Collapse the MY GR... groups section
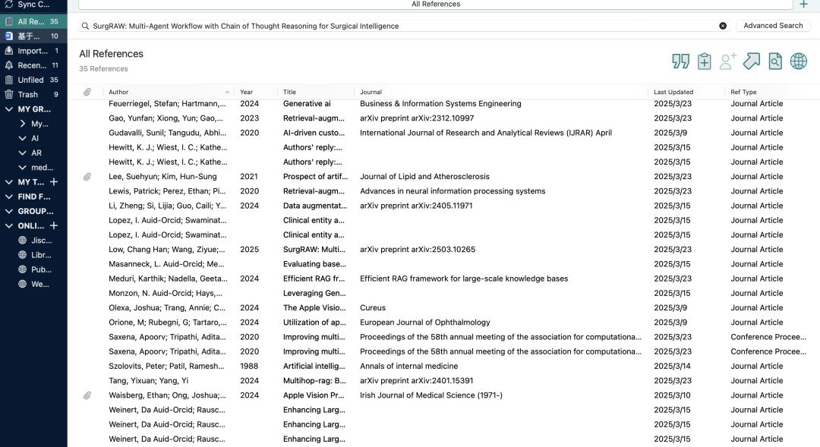Viewport: 820px width, 447px height. pos(9,109)
